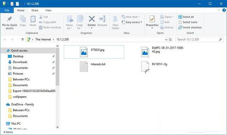Click the Cut scissors icon
Image resolution: width=227 pixels, height=135 pixels.
pyautogui.click(x=41, y=17)
